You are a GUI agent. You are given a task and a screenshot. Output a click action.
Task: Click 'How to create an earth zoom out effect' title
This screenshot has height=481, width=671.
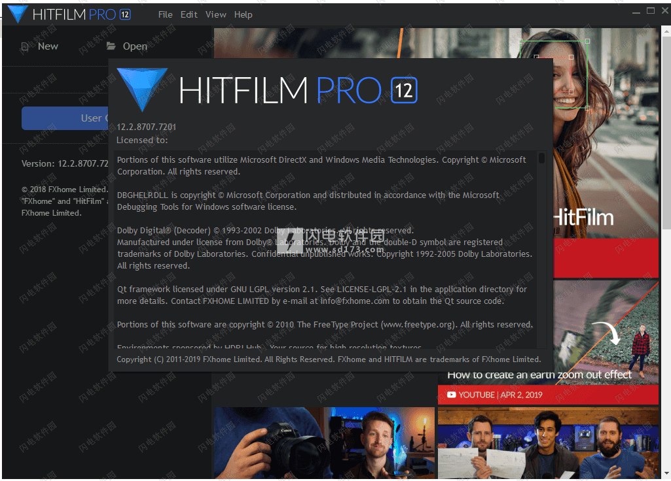(539, 374)
